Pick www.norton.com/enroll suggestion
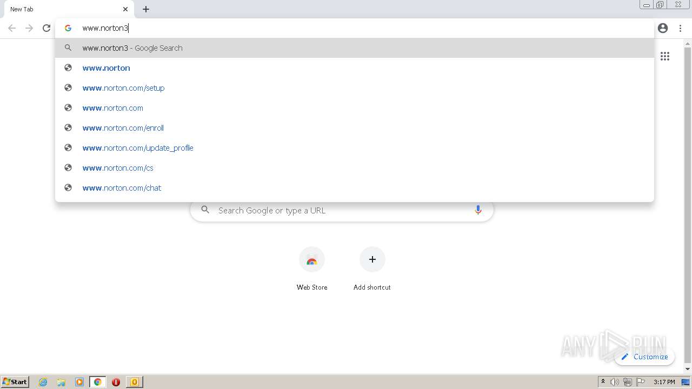Viewport: 692px width, 389px height. 355,128
